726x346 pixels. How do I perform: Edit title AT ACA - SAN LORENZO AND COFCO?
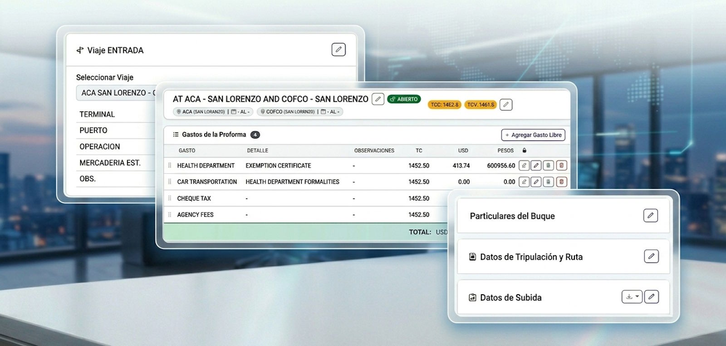[378, 99]
